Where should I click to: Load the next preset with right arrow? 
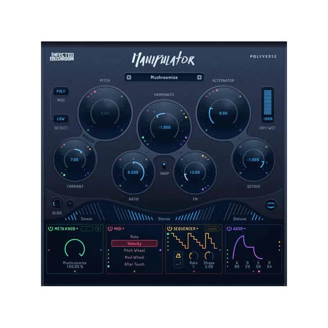point(199,77)
